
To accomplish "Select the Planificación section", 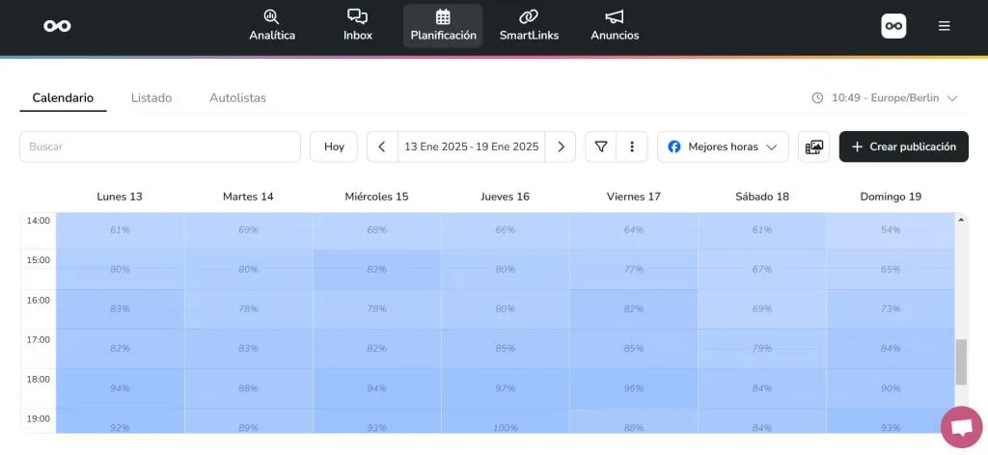I will [x=443, y=26].
